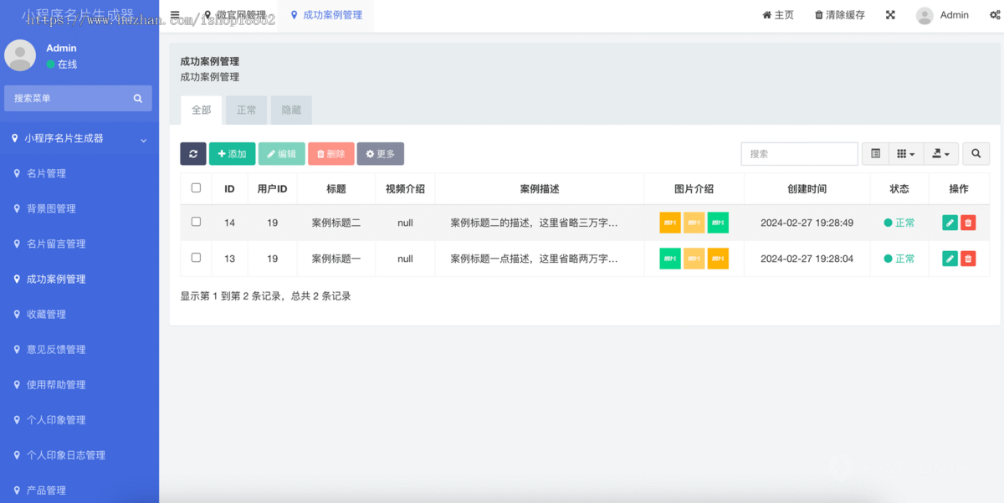Image resolution: width=1004 pixels, height=503 pixels.
Task: Edit record 14 using its green pencil icon
Action: click(x=949, y=222)
